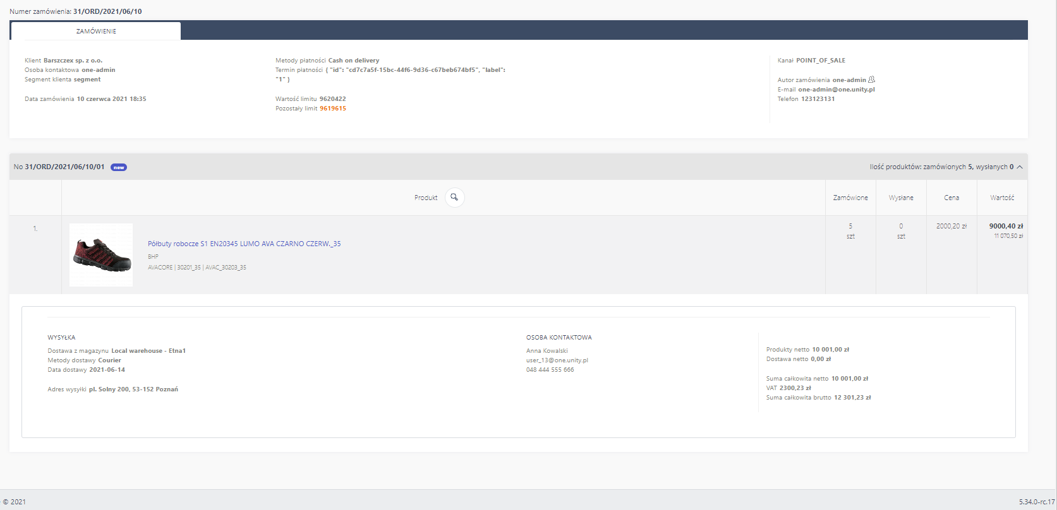The width and height of the screenshot is (1057, 510).
Task: Click the email one-admin@one.unity.pl
Action: click(837, 90)
